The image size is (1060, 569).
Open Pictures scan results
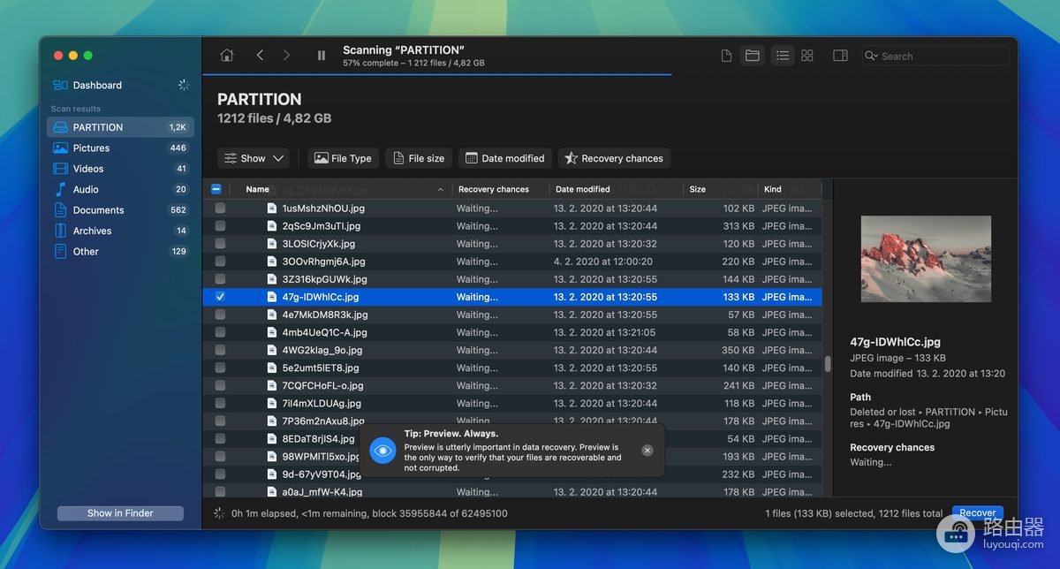tap(120, 148)
